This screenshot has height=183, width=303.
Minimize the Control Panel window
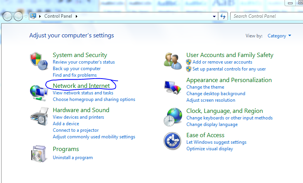(x=290, y=3)
